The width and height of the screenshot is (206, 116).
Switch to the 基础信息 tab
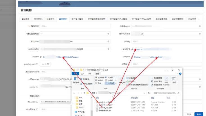(x=26, y=19)
